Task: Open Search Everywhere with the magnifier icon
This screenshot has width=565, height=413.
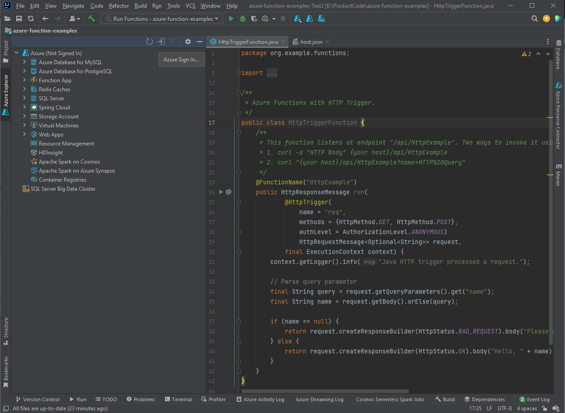Action: [x=534, y=19]
